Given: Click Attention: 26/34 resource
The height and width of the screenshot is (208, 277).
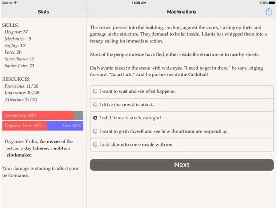Looking at the screenshot, I should 21,100.
